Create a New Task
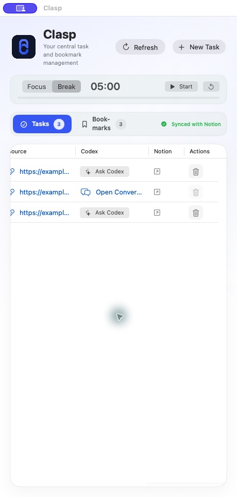Screen dimensions: 237x497 [x=199, y=47]
